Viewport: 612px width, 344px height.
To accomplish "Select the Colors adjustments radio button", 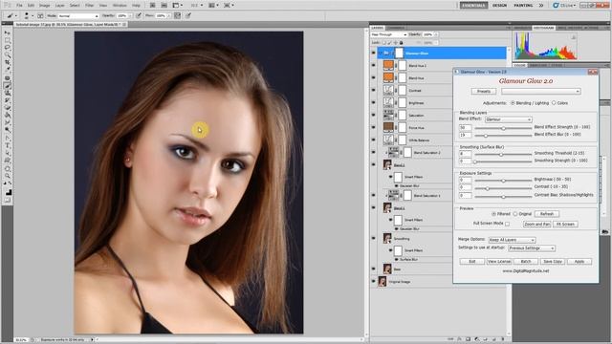I will point(554,103).
